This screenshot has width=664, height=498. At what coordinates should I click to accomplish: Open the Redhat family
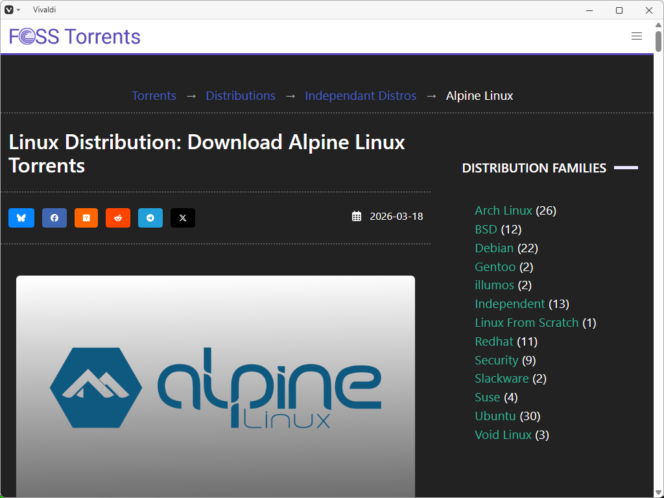tap(493, 341)
